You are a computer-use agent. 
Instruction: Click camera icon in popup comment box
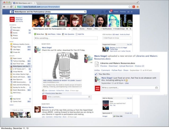click(157, 88)
